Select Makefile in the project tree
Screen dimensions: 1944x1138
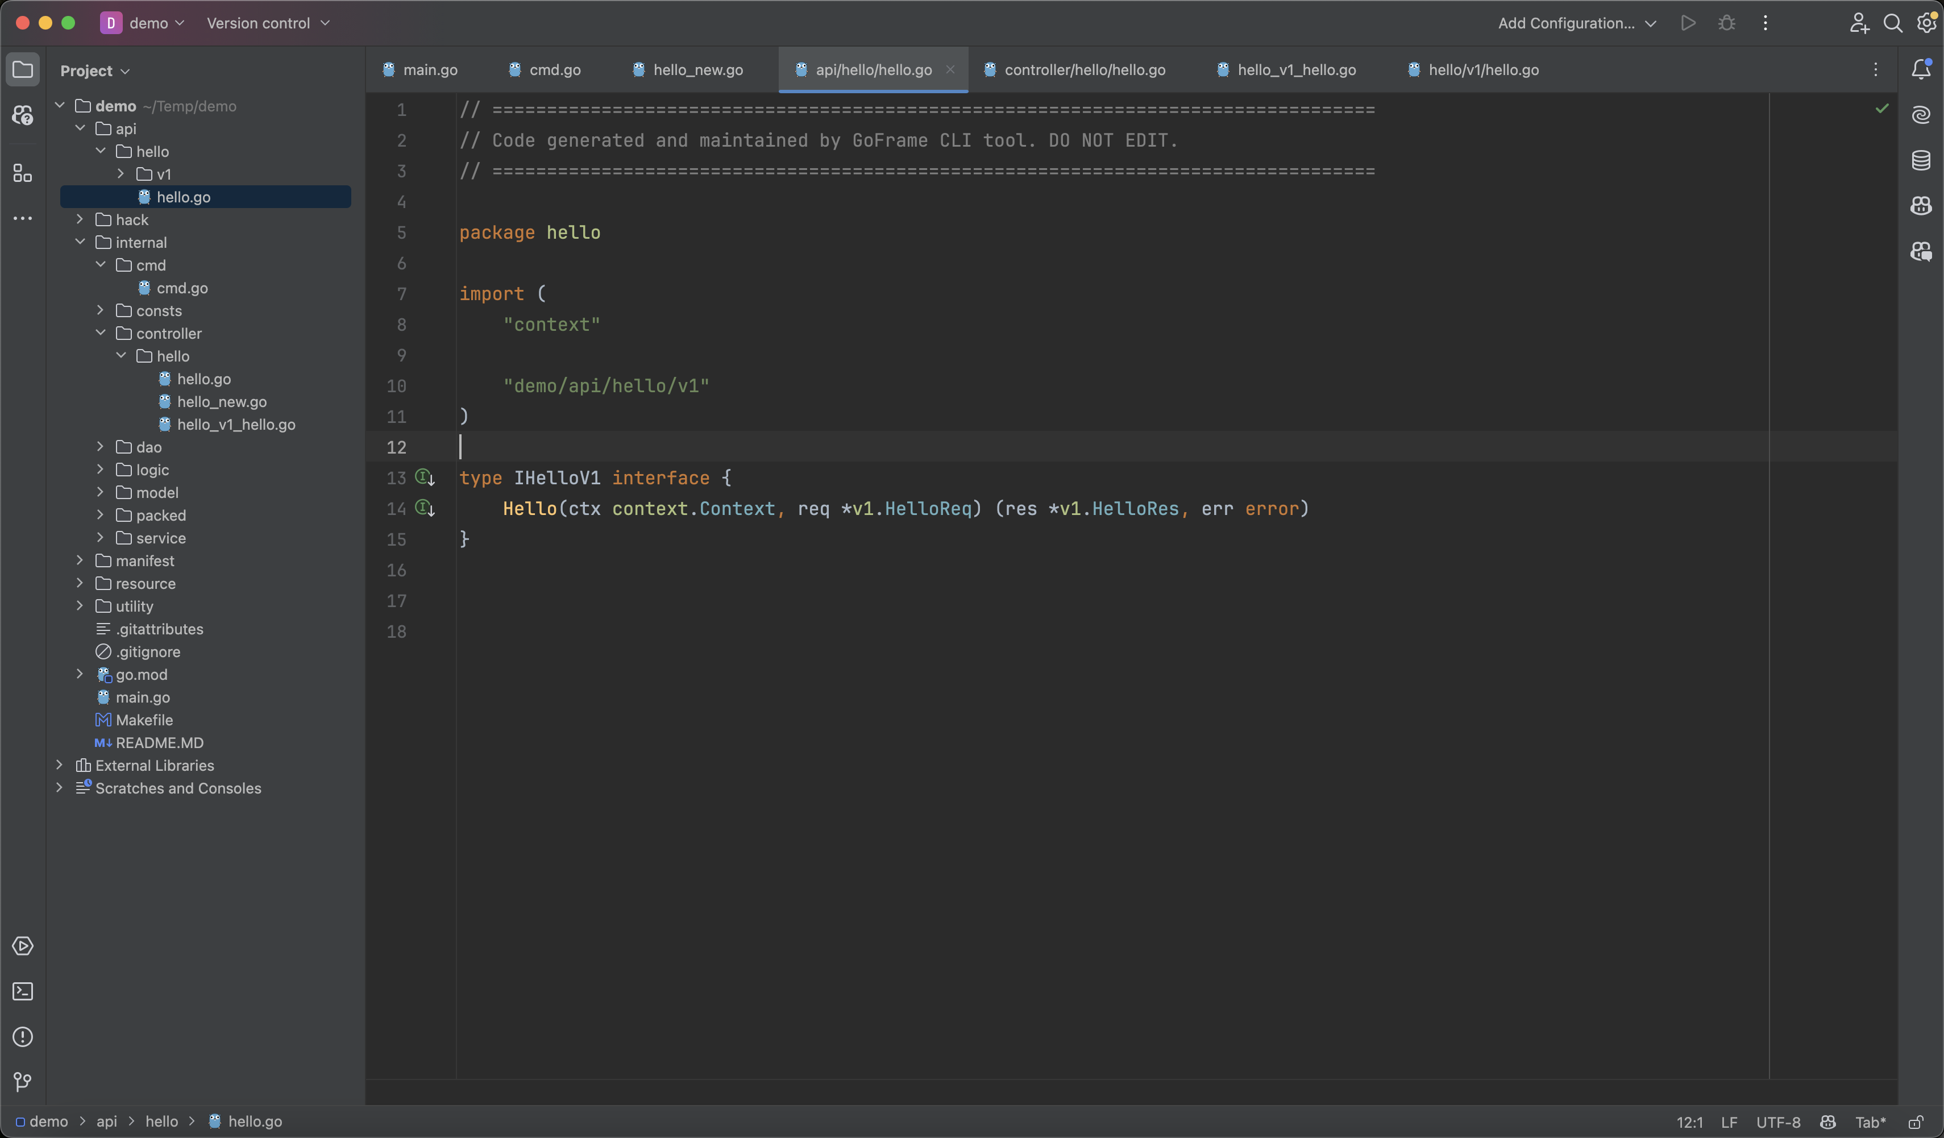click(x=143, y=720)
